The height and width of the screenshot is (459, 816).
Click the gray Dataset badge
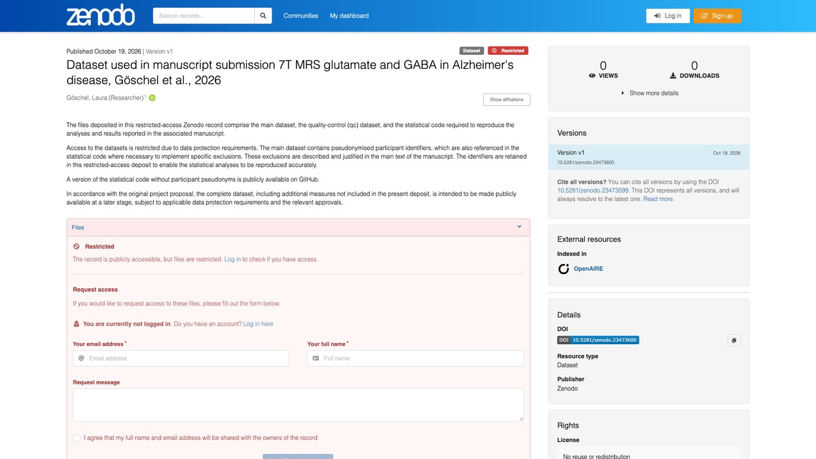tap(472, 51)
